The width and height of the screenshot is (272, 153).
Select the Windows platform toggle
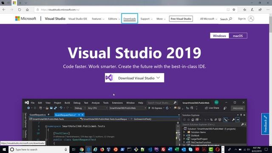(219, 36)
